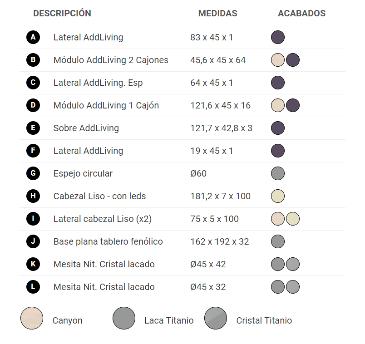
Task: Pick the Laca Titanio legend swatch
Action: pos(124,318)
